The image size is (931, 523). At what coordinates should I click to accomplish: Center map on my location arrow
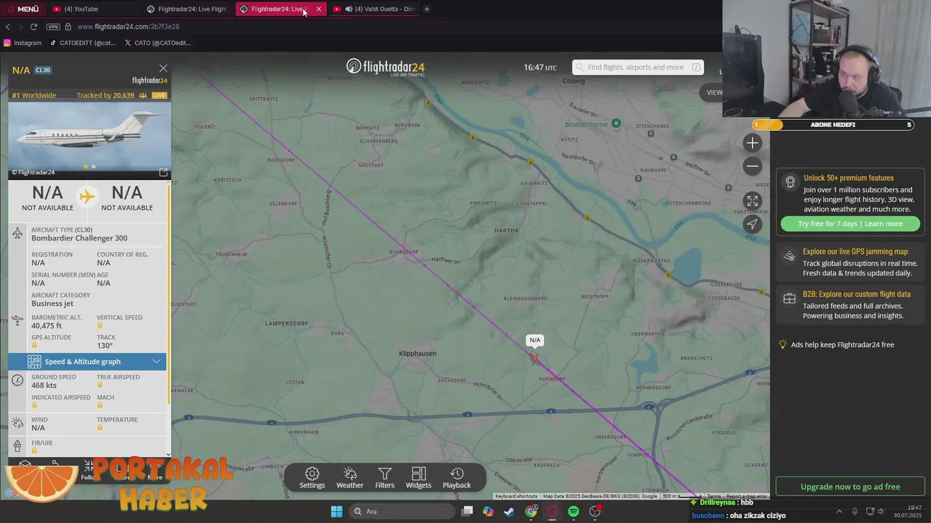752,224
